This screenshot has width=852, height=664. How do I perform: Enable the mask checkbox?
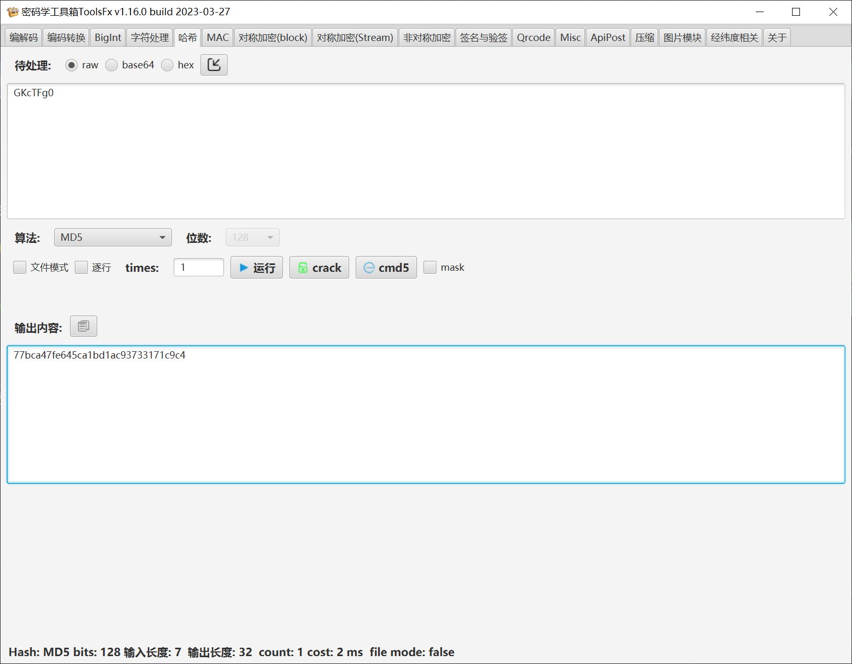[430, 267]
